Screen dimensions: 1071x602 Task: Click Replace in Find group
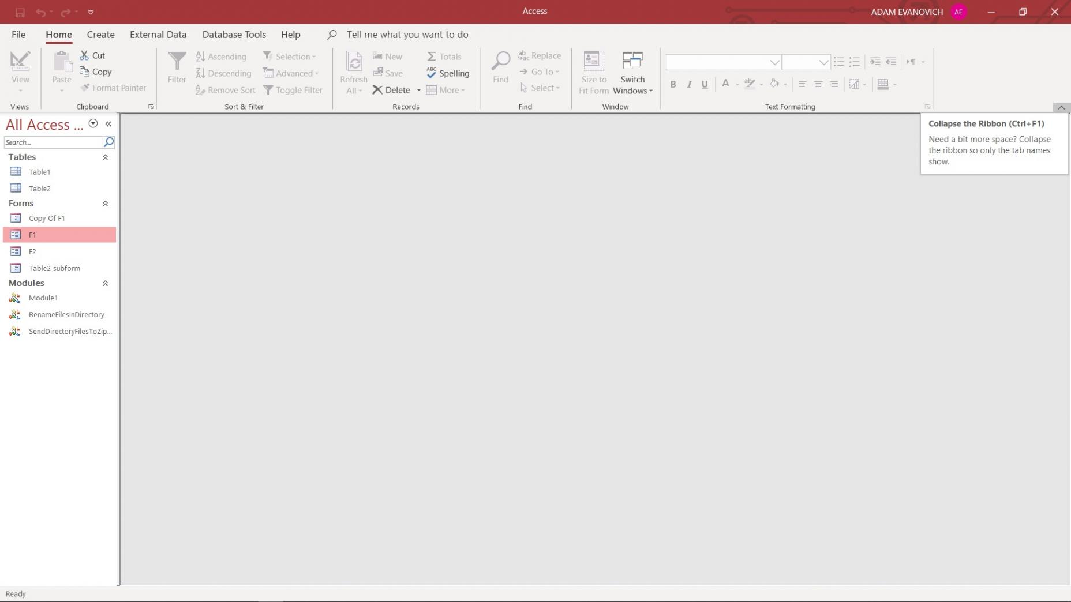pos(540,55)
